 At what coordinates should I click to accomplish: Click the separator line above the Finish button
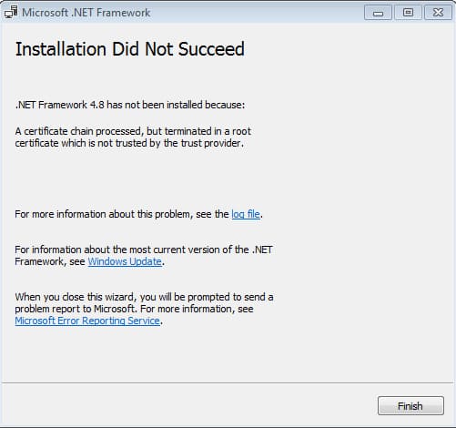coord(228,382)
